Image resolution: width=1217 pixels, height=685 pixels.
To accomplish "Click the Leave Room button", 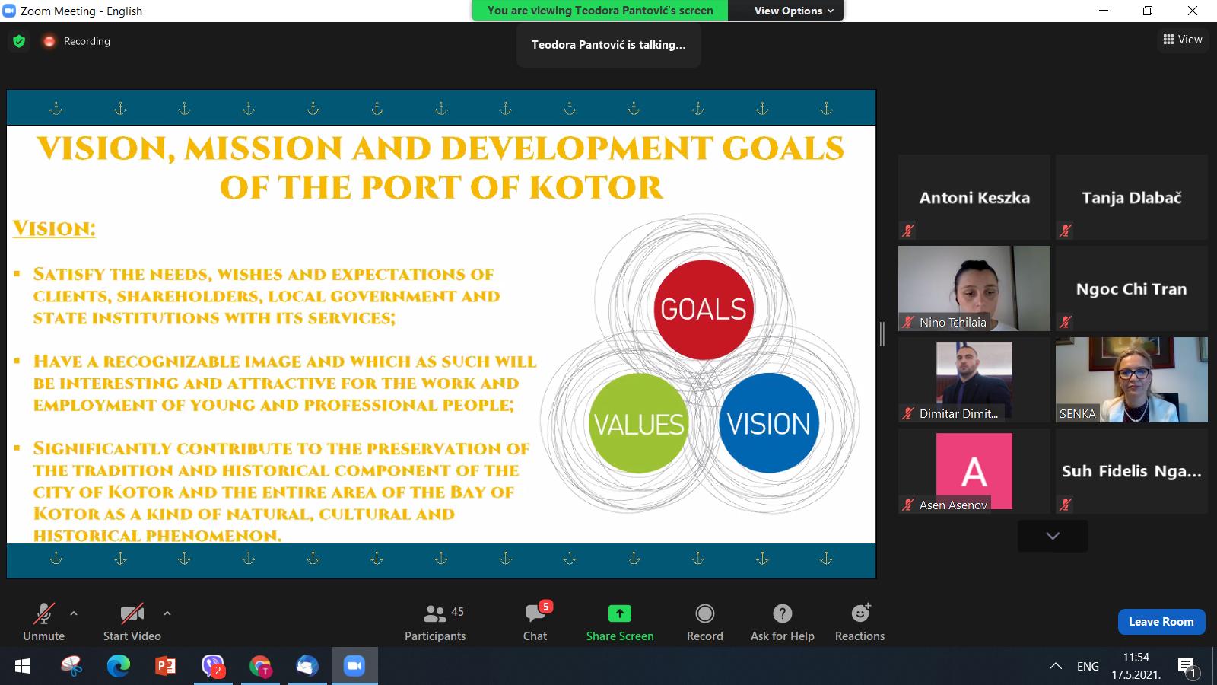I will pyautogui.click(x=1161, y=622).
